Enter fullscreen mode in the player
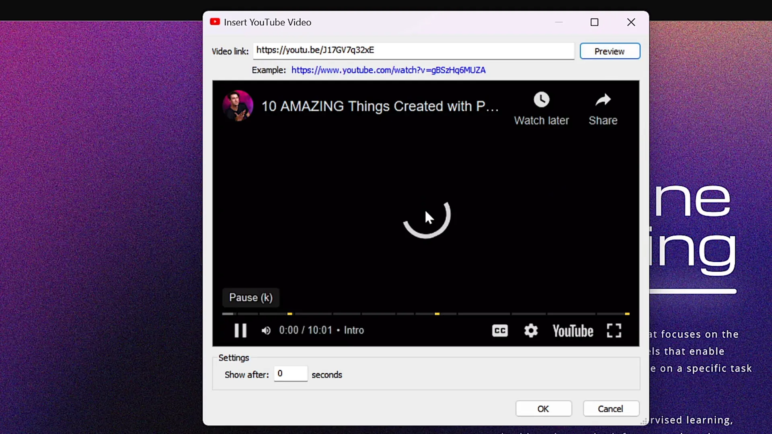 [x=614, y=331]
